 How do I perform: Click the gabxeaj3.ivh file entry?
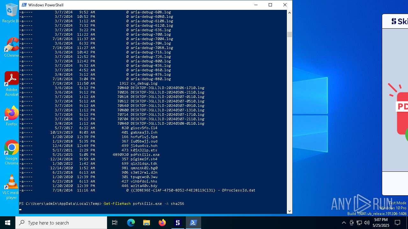click(x=144, y=132)
